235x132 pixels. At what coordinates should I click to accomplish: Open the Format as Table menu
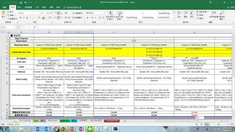click(x=119, y=15)
